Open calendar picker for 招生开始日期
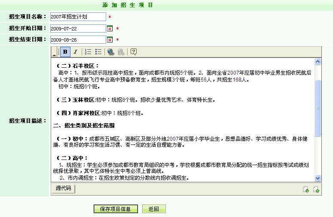Screen dimensions: 333x217 click(110, 28)
